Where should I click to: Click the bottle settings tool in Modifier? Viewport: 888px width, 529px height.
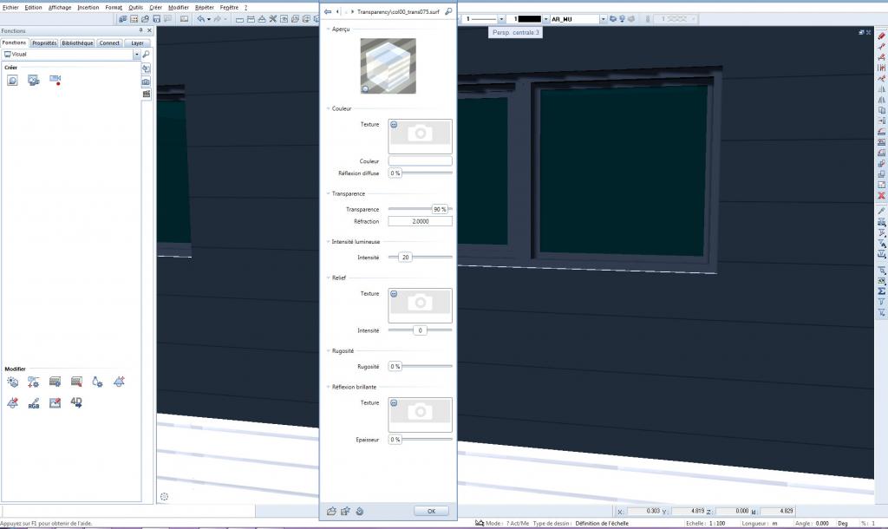click(97, 382)
